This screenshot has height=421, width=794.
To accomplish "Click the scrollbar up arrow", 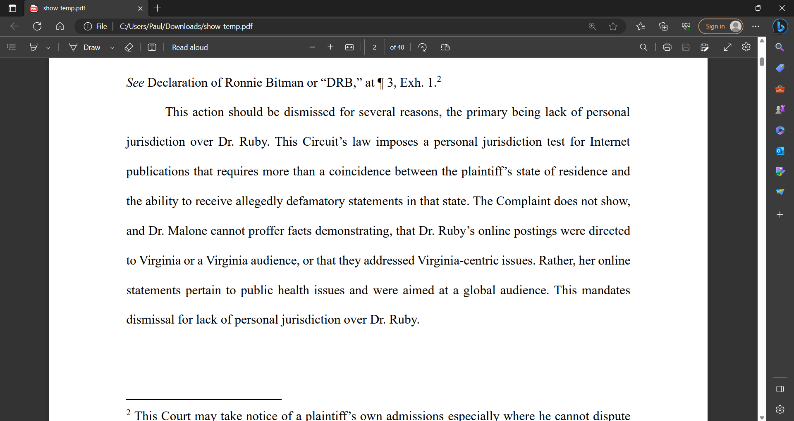I will [762, 40].
